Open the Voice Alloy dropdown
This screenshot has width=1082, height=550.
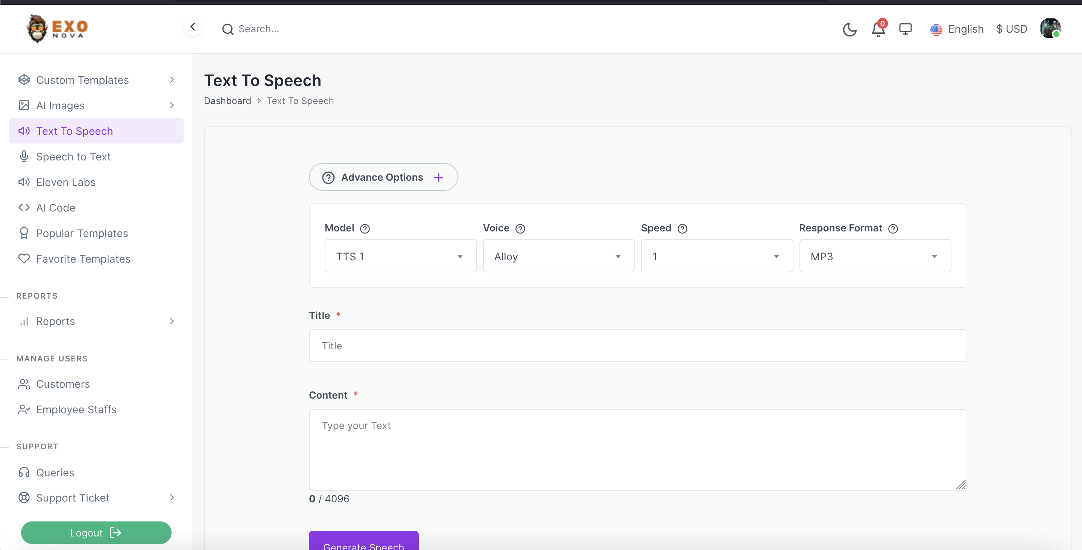pyautogui.click(x=558, y=256)
